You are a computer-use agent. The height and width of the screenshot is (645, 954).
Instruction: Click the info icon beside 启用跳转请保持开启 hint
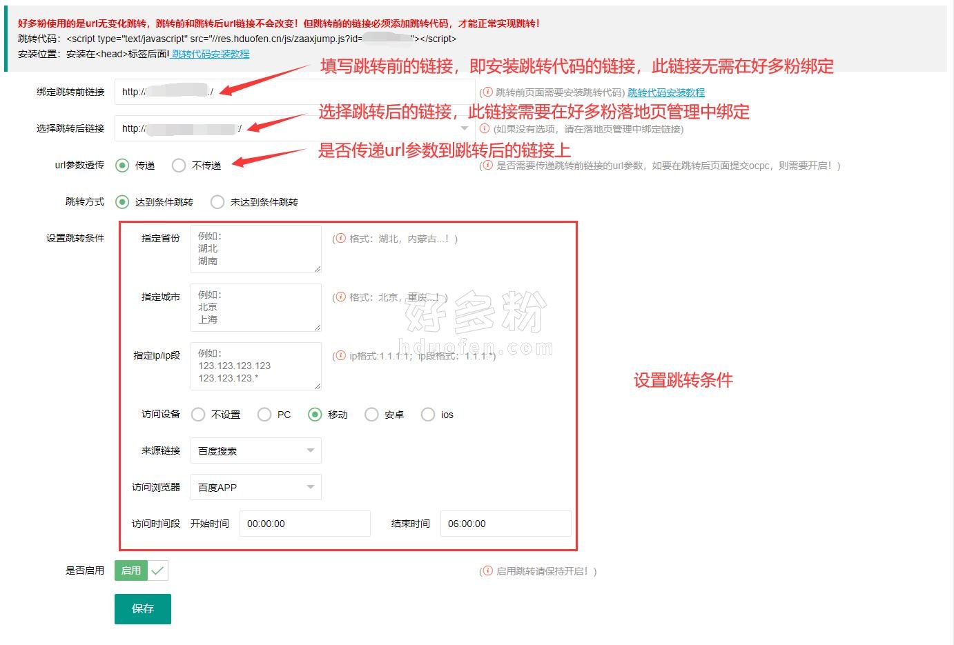489,571
